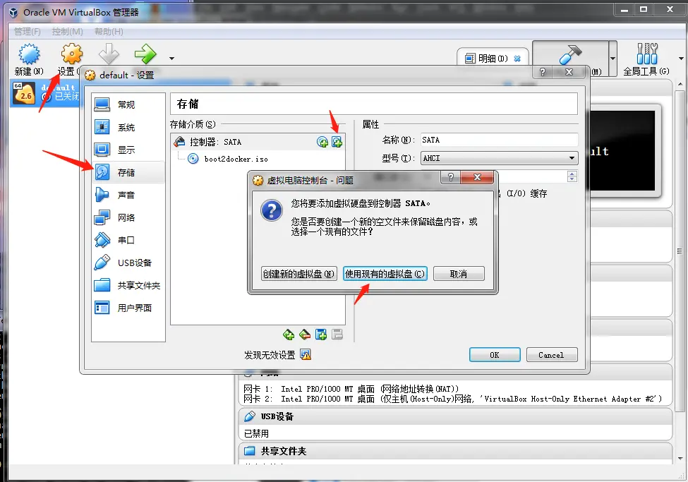Image resolution: width=688 pixels, height=482 pixels.
Task: Click the 网卡 2 Host-Only adapter line
Action: click(452, 399)
